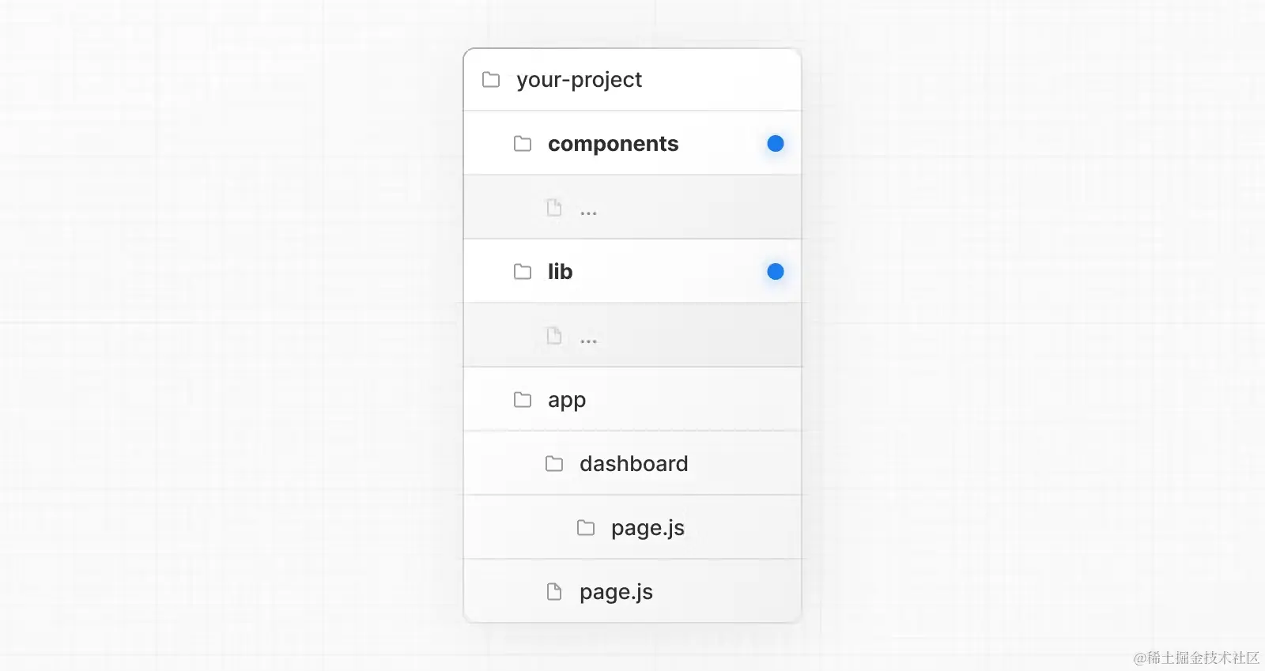Click the components folder icon

[x=523, y=144]
